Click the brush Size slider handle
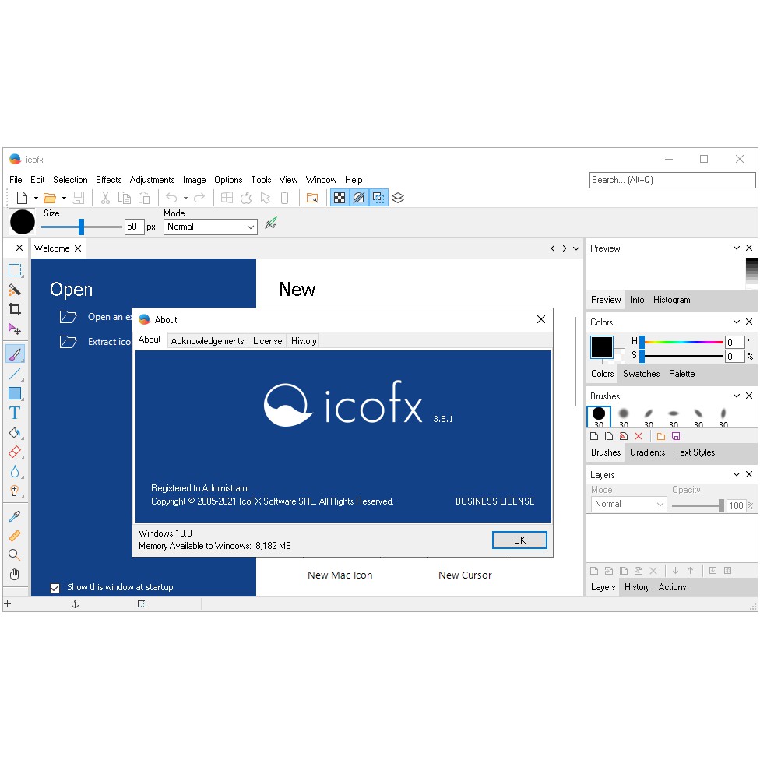The height and width of the screenshot is (760, 760). [81, 227]
